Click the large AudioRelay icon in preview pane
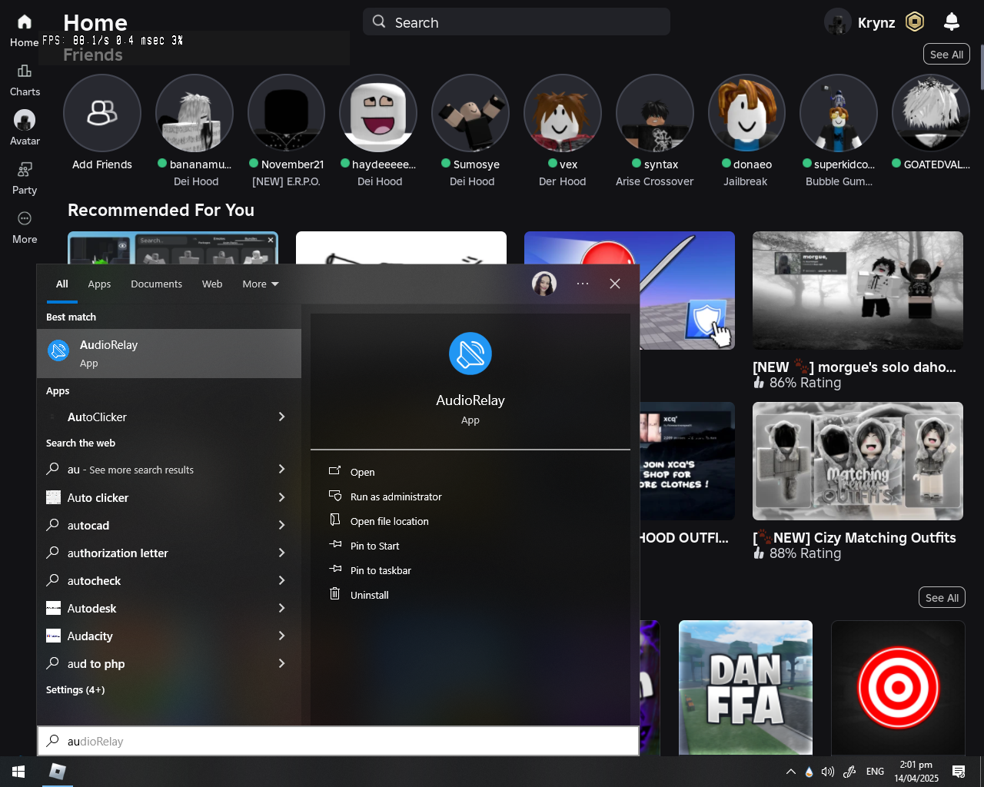The width and height of the screenshot is (984, 787). tap(470, 354)
